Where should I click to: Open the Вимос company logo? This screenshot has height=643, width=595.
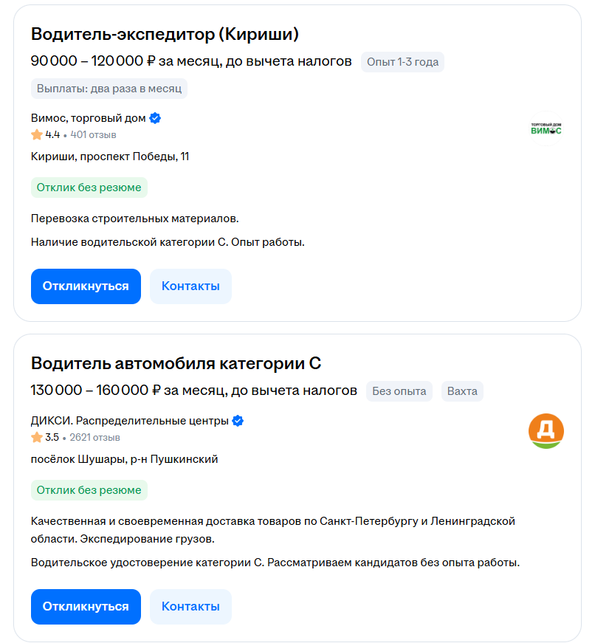point(546,128)
